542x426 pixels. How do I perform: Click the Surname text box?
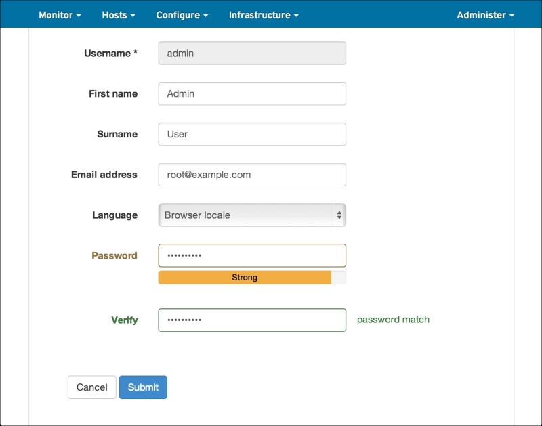(252, 134)
